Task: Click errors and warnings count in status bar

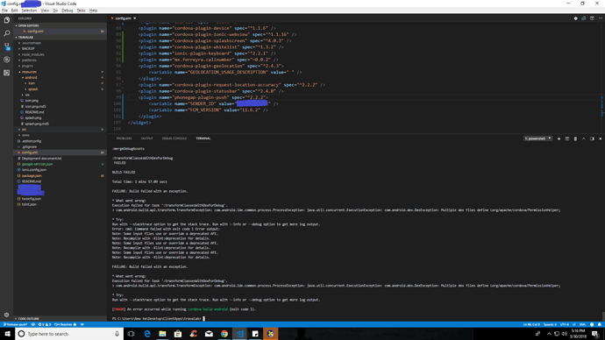Action: click(45, 324)
